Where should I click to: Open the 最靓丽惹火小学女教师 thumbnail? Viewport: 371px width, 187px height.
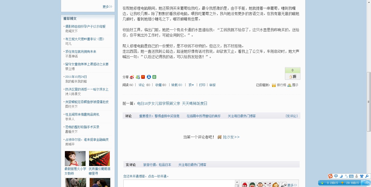[x=75, y=159]
